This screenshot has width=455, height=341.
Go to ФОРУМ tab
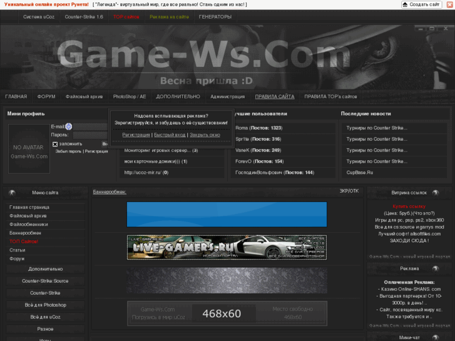coord(46,96)
